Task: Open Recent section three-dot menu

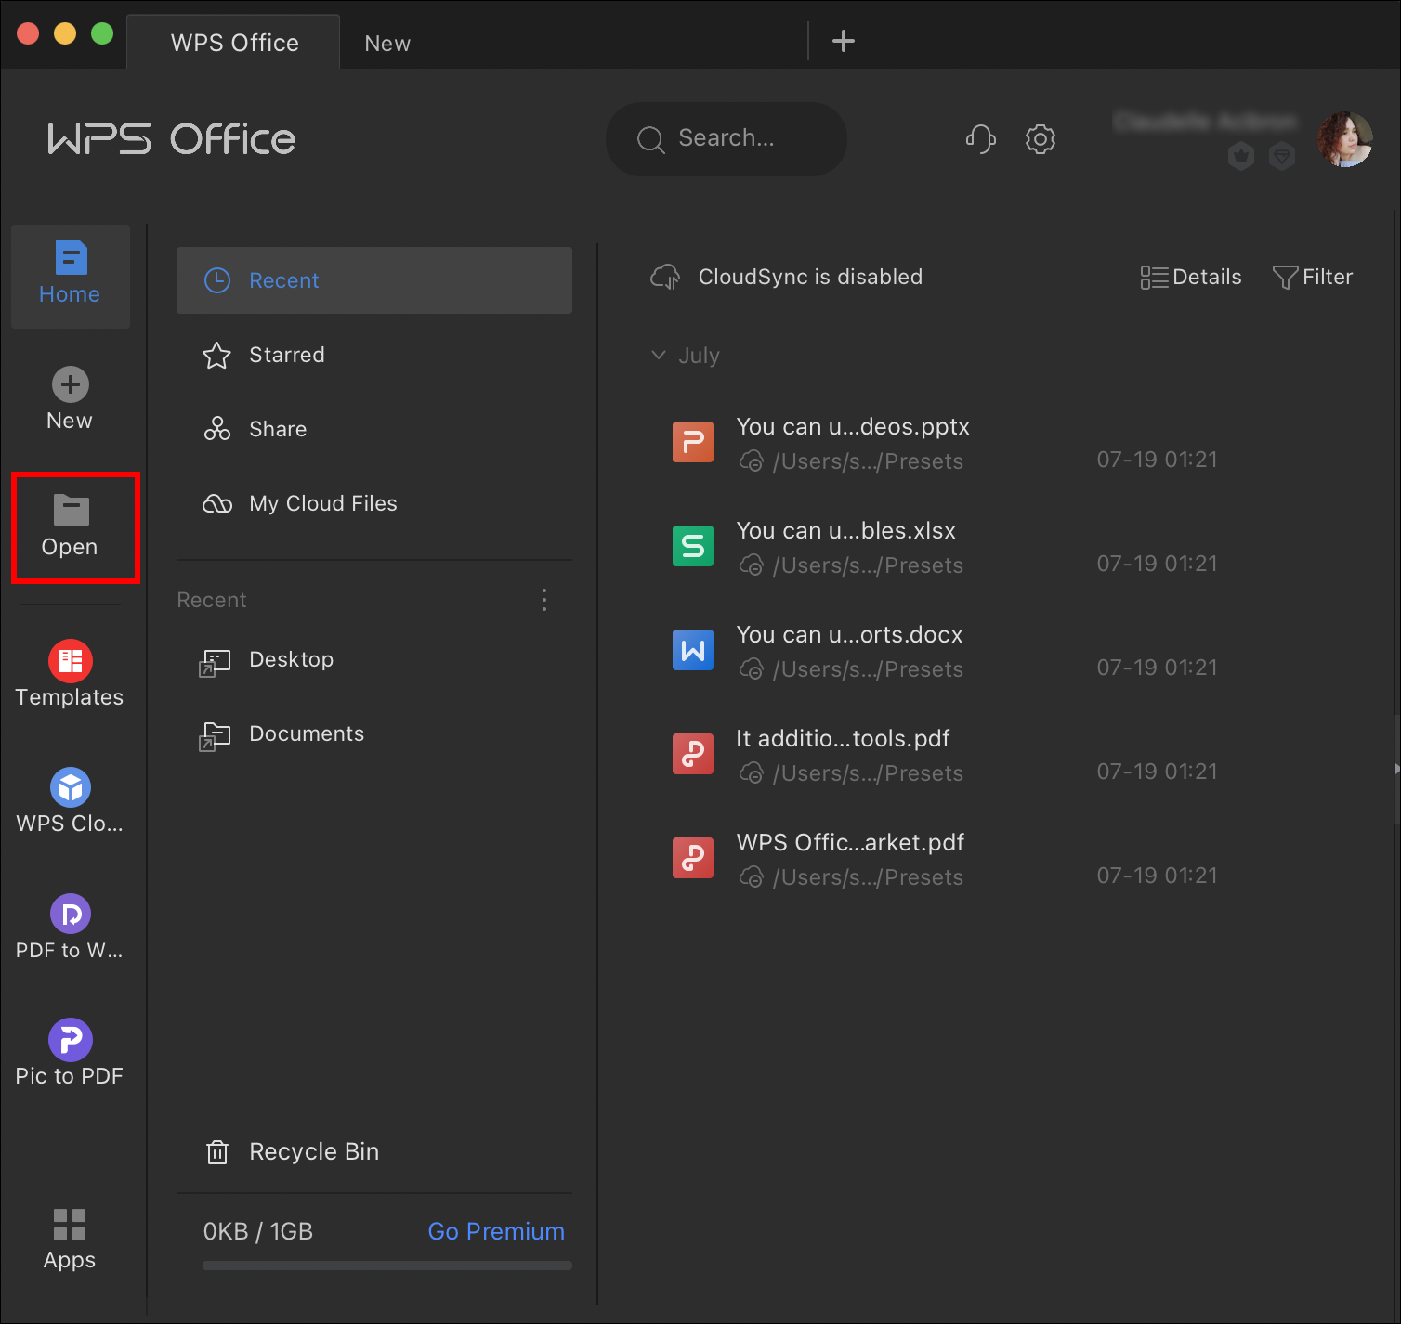Action: (544, 600)
